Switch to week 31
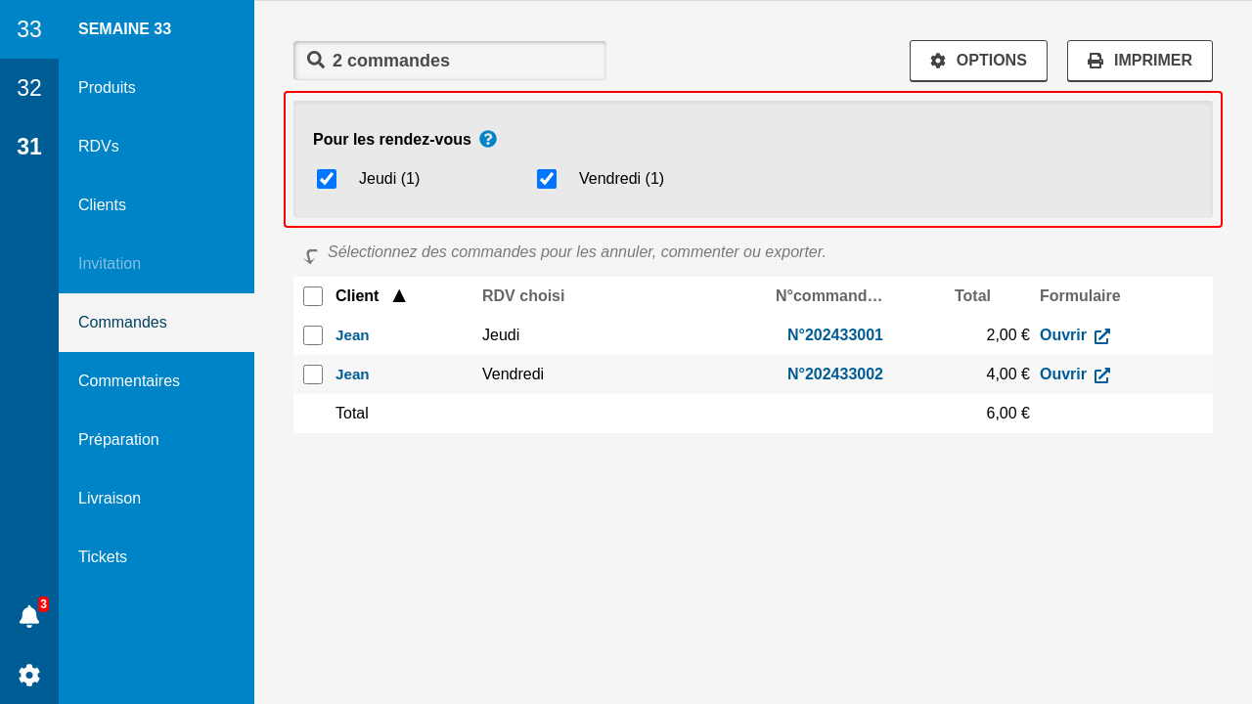The image size is (1252, 704). 29,147
